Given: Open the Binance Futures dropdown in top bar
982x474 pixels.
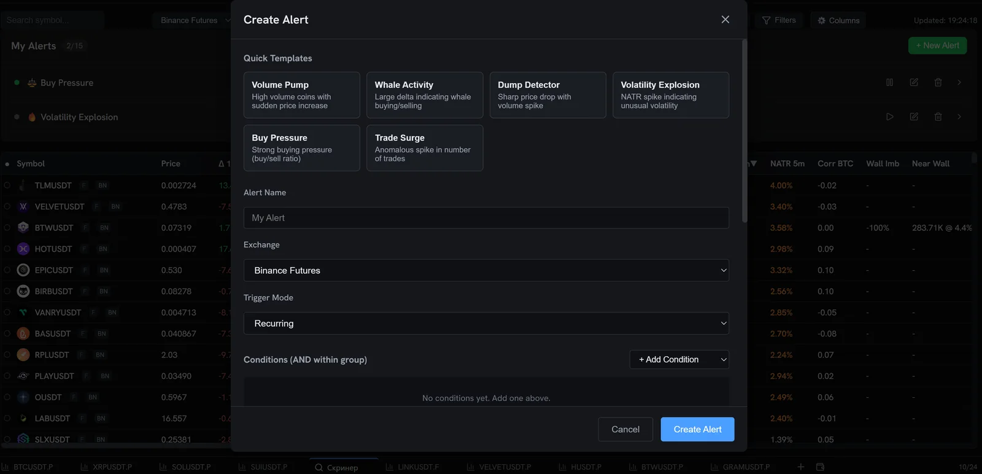Looking at the screenshot, I should point(193,20).
